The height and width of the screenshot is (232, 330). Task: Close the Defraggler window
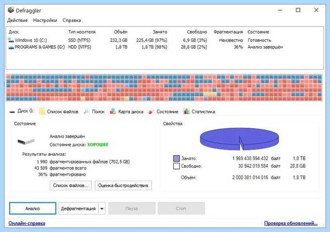pos(316,10)
